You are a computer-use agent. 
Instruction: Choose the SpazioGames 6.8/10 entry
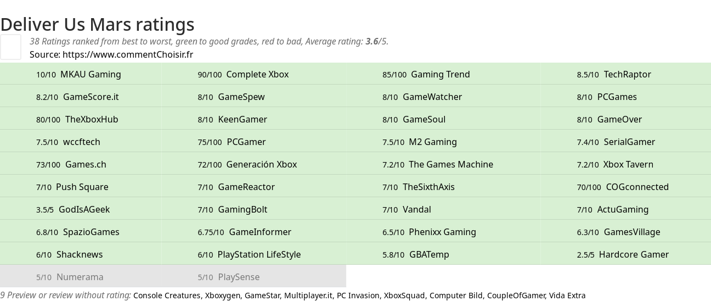tap(78, 232)
